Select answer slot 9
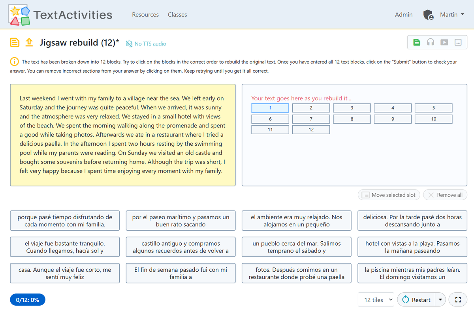Viewport: 474px width, 312px height. coord(393,119)
